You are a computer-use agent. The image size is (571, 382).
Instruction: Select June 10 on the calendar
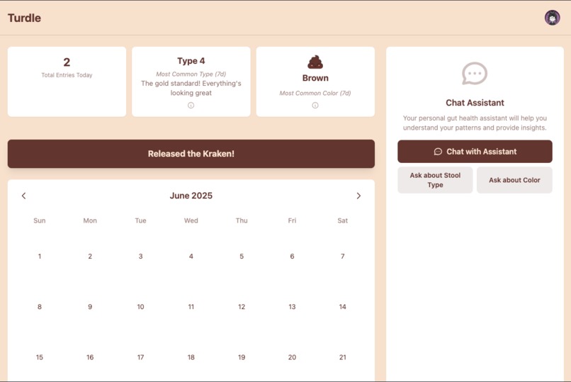(140, 307)
